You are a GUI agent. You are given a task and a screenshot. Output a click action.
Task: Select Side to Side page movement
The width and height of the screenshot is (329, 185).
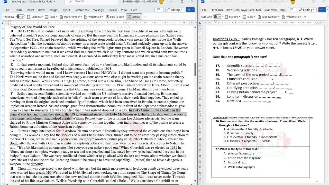pos(115,17)
